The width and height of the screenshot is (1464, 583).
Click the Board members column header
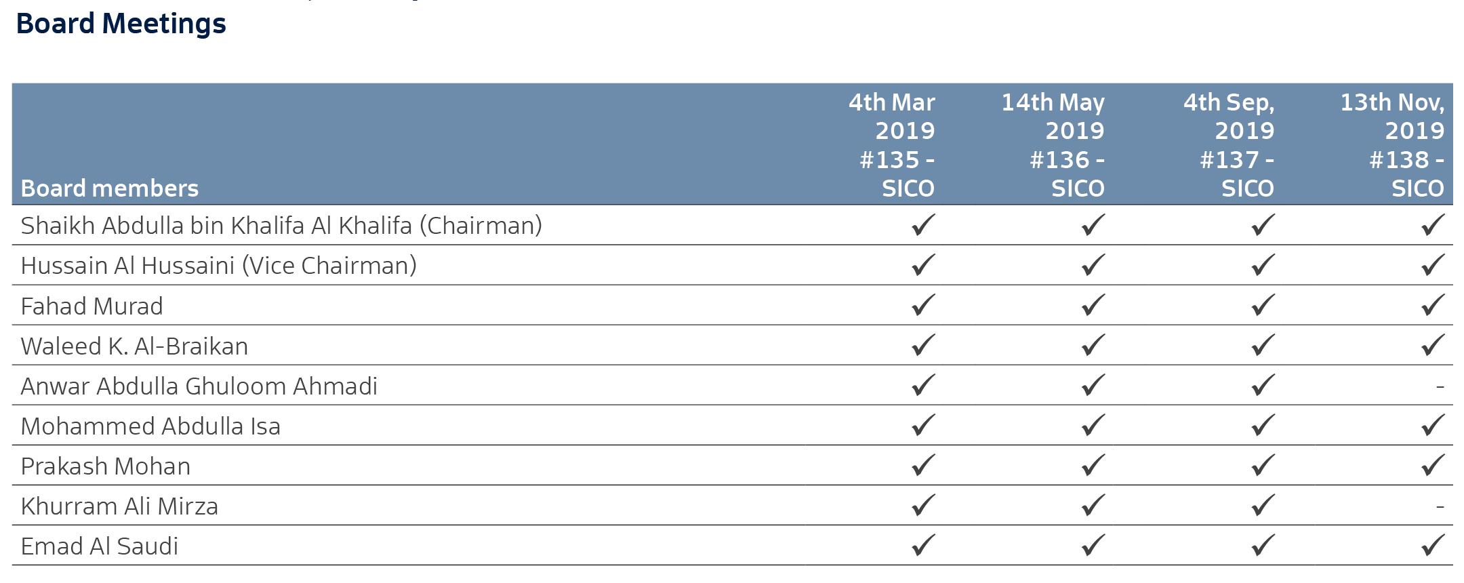tap(110, 188)
